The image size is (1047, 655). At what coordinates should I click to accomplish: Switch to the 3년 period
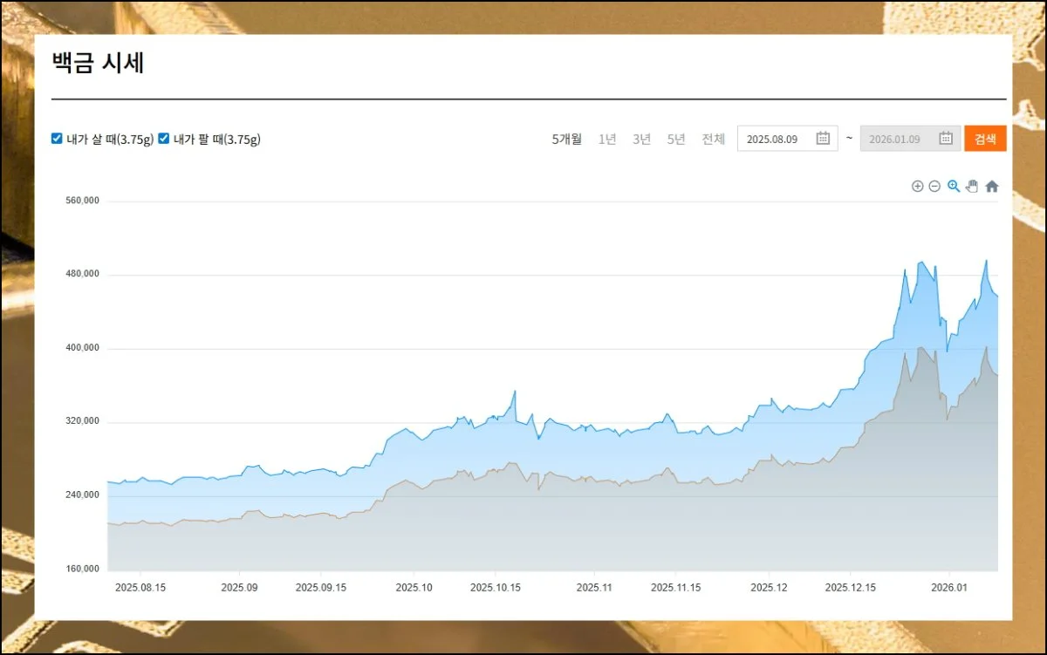tap(641, 140)
